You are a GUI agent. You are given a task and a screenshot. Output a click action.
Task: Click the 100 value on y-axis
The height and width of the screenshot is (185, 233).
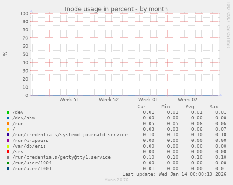click(24, 14)
